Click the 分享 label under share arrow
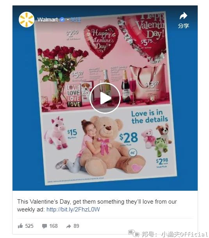The image size is (209, 238). click(x=184, y=26)
